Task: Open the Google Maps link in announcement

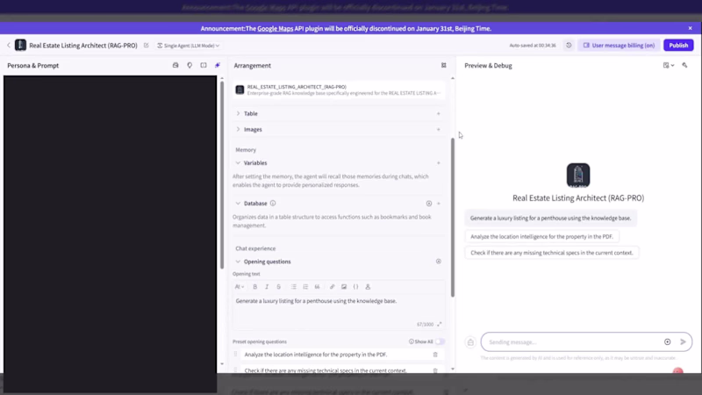Action: coord(275,29)
